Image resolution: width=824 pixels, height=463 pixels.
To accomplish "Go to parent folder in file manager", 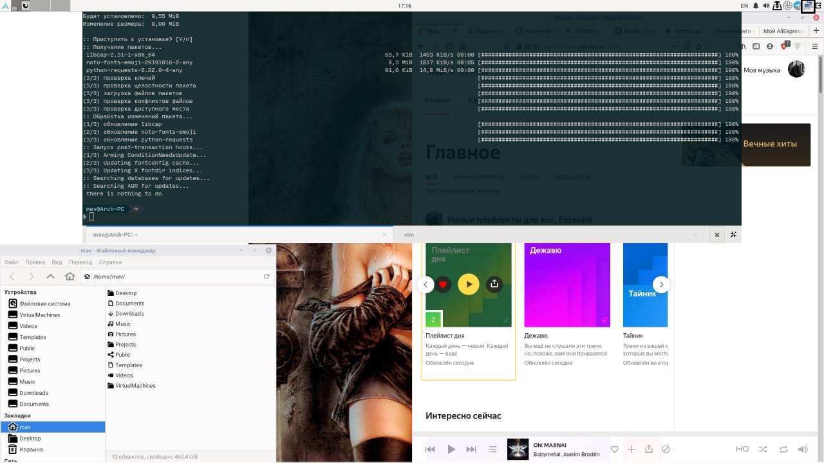I will pos(50,277).
